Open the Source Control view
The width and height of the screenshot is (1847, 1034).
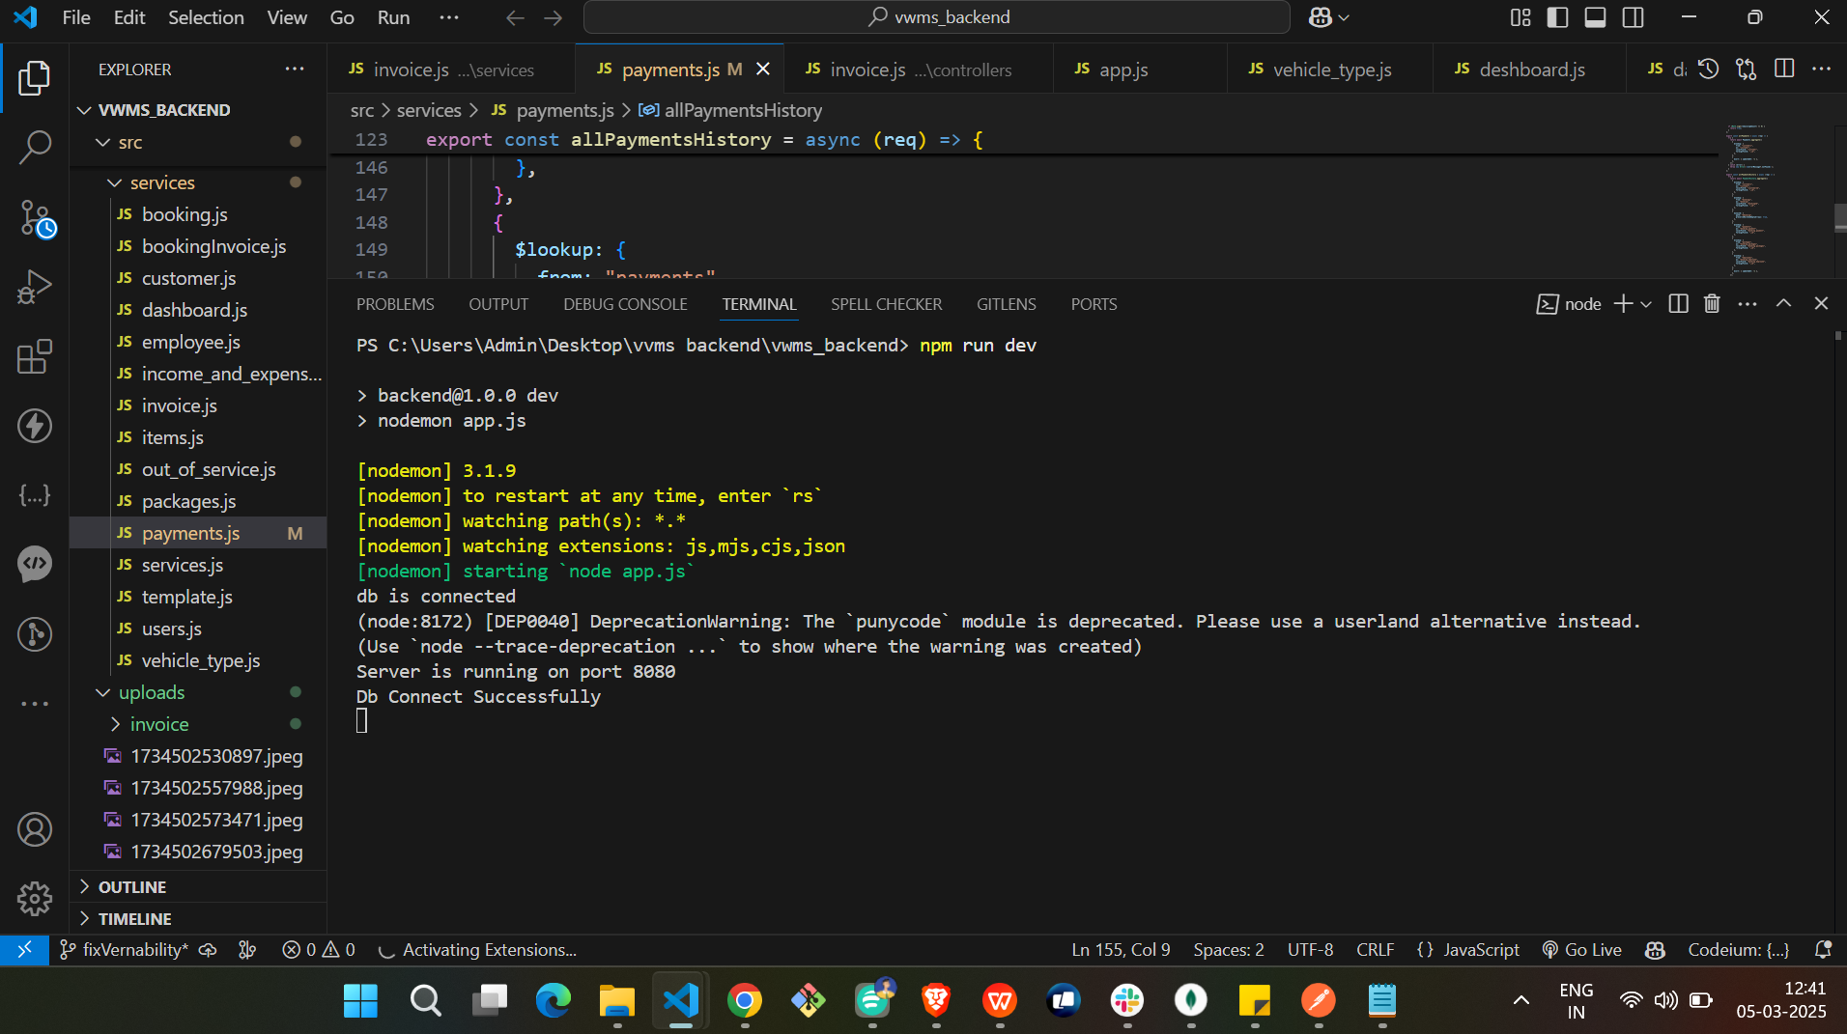point(35,218)
